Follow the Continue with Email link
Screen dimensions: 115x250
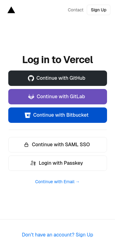(x=57, y=182)
